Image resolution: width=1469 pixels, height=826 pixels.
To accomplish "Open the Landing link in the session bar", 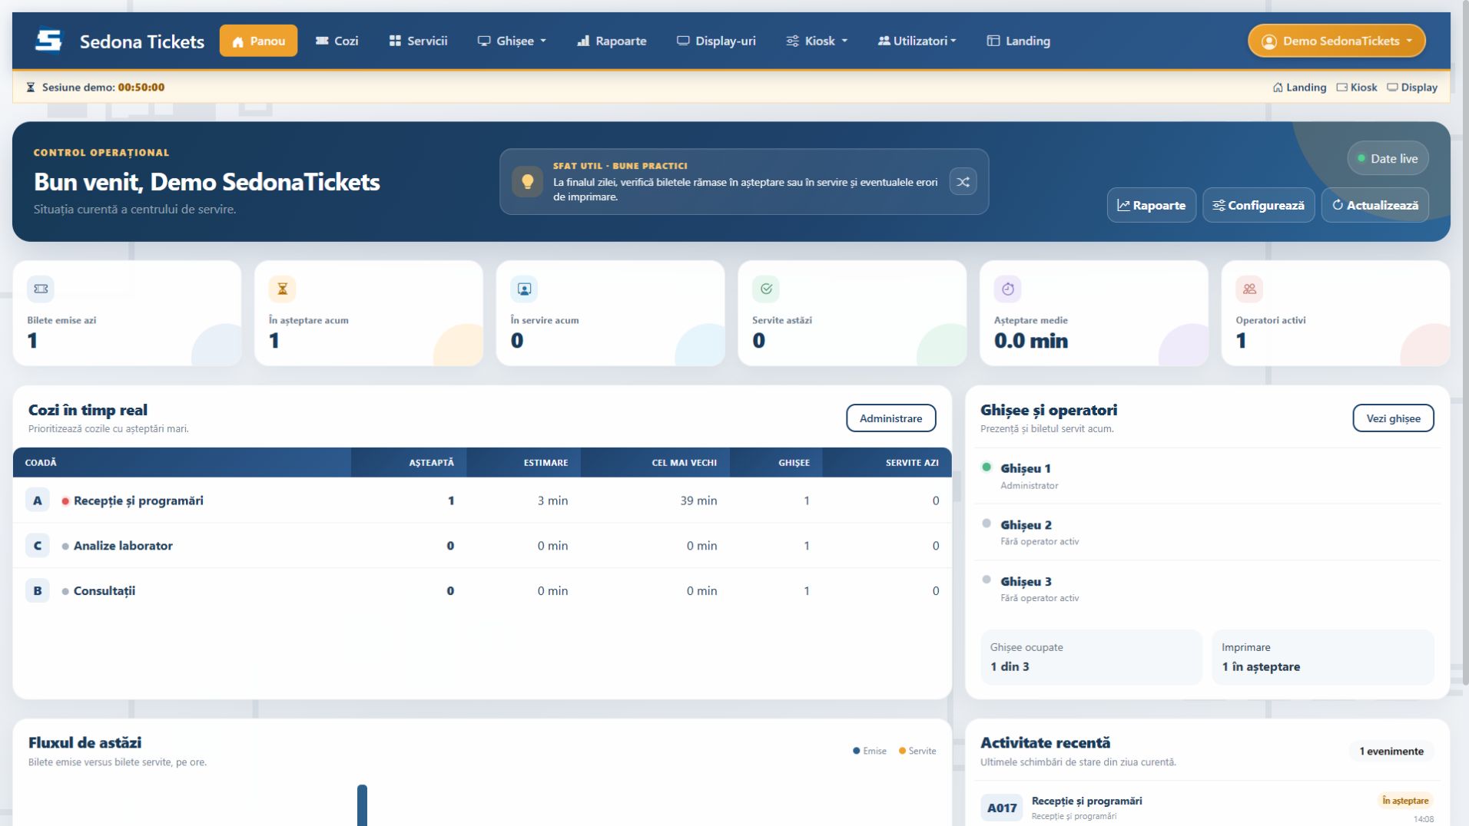I will pos(1299,87).
